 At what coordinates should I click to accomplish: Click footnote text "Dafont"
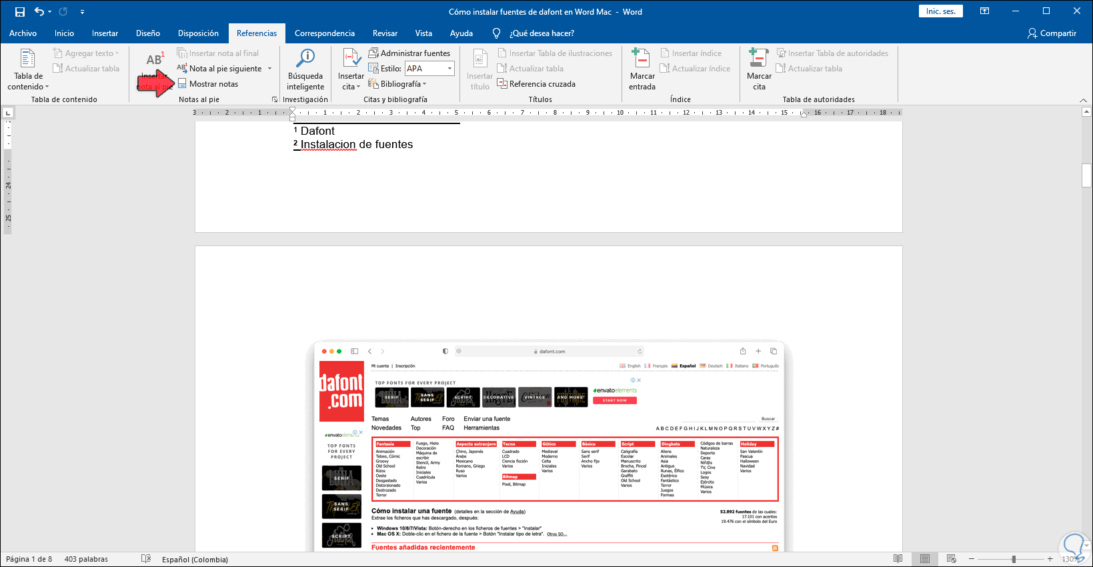[317, 131]
